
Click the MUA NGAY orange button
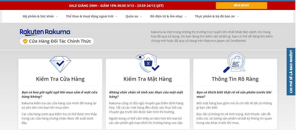(x=241, y=5)
